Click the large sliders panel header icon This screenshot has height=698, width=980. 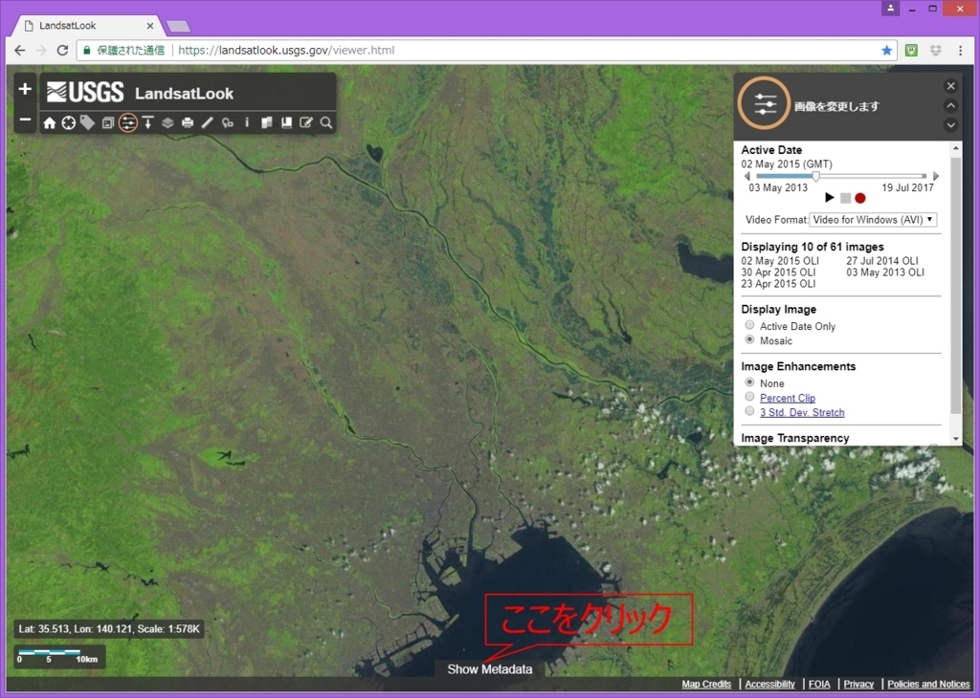[x=765, y=103]
